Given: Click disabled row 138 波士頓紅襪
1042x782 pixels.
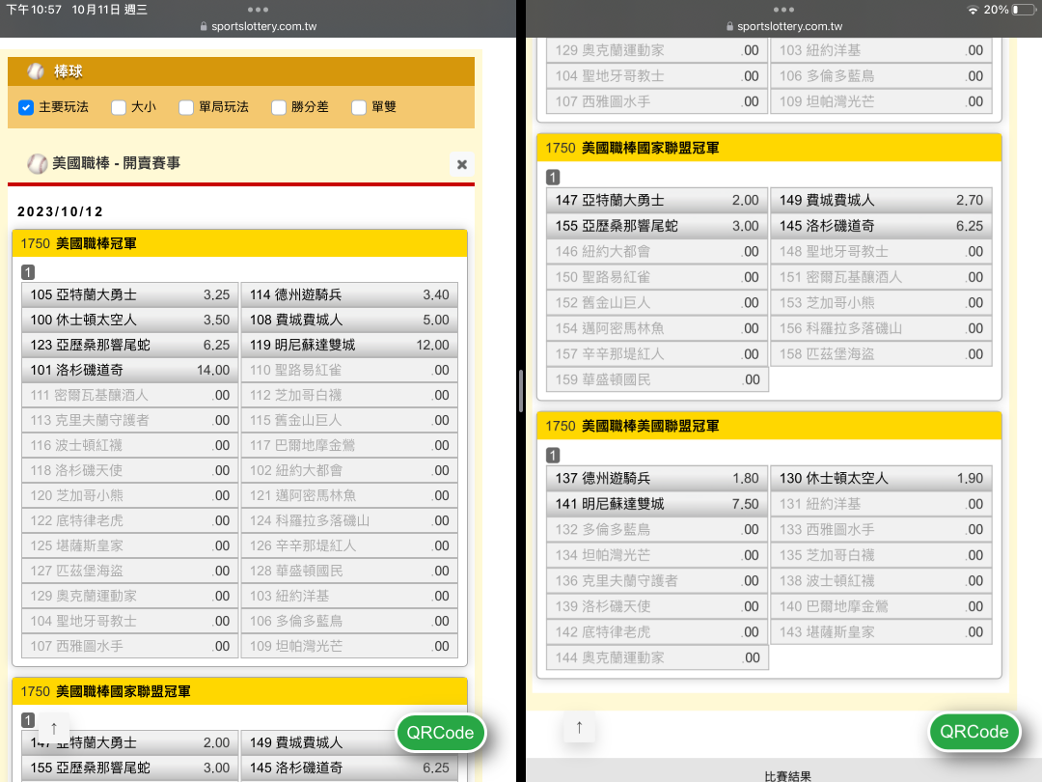Looking at the screenshot, I should point(881,580).
